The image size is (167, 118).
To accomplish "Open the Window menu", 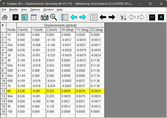I will (48, 10).
